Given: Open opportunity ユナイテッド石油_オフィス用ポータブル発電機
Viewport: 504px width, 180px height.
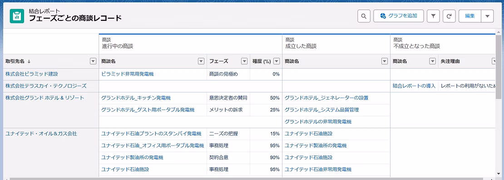Looking at the screenshot, I should (x=153, y=145).
